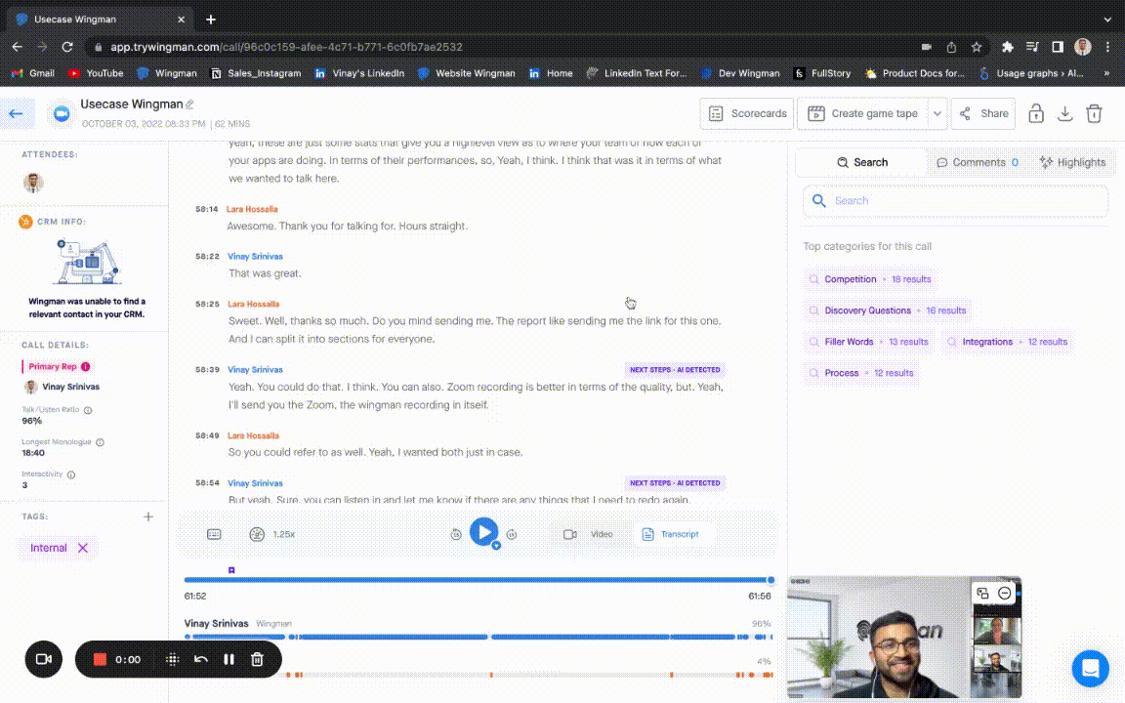The image size is (1125, 703).
Task: Reload the page
Action: click(x=67, y=47)
